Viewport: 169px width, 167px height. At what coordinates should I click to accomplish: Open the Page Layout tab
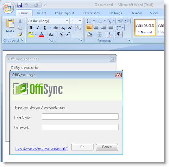[x=64, y=13]
